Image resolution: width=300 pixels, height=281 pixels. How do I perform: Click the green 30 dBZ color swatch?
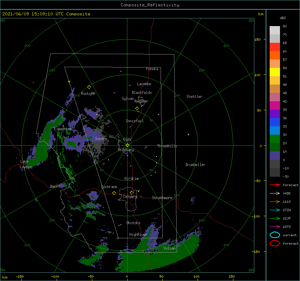(275, 139)
